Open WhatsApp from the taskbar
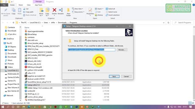The width and height of the screenshot is (195, 109). pos(61,107)
